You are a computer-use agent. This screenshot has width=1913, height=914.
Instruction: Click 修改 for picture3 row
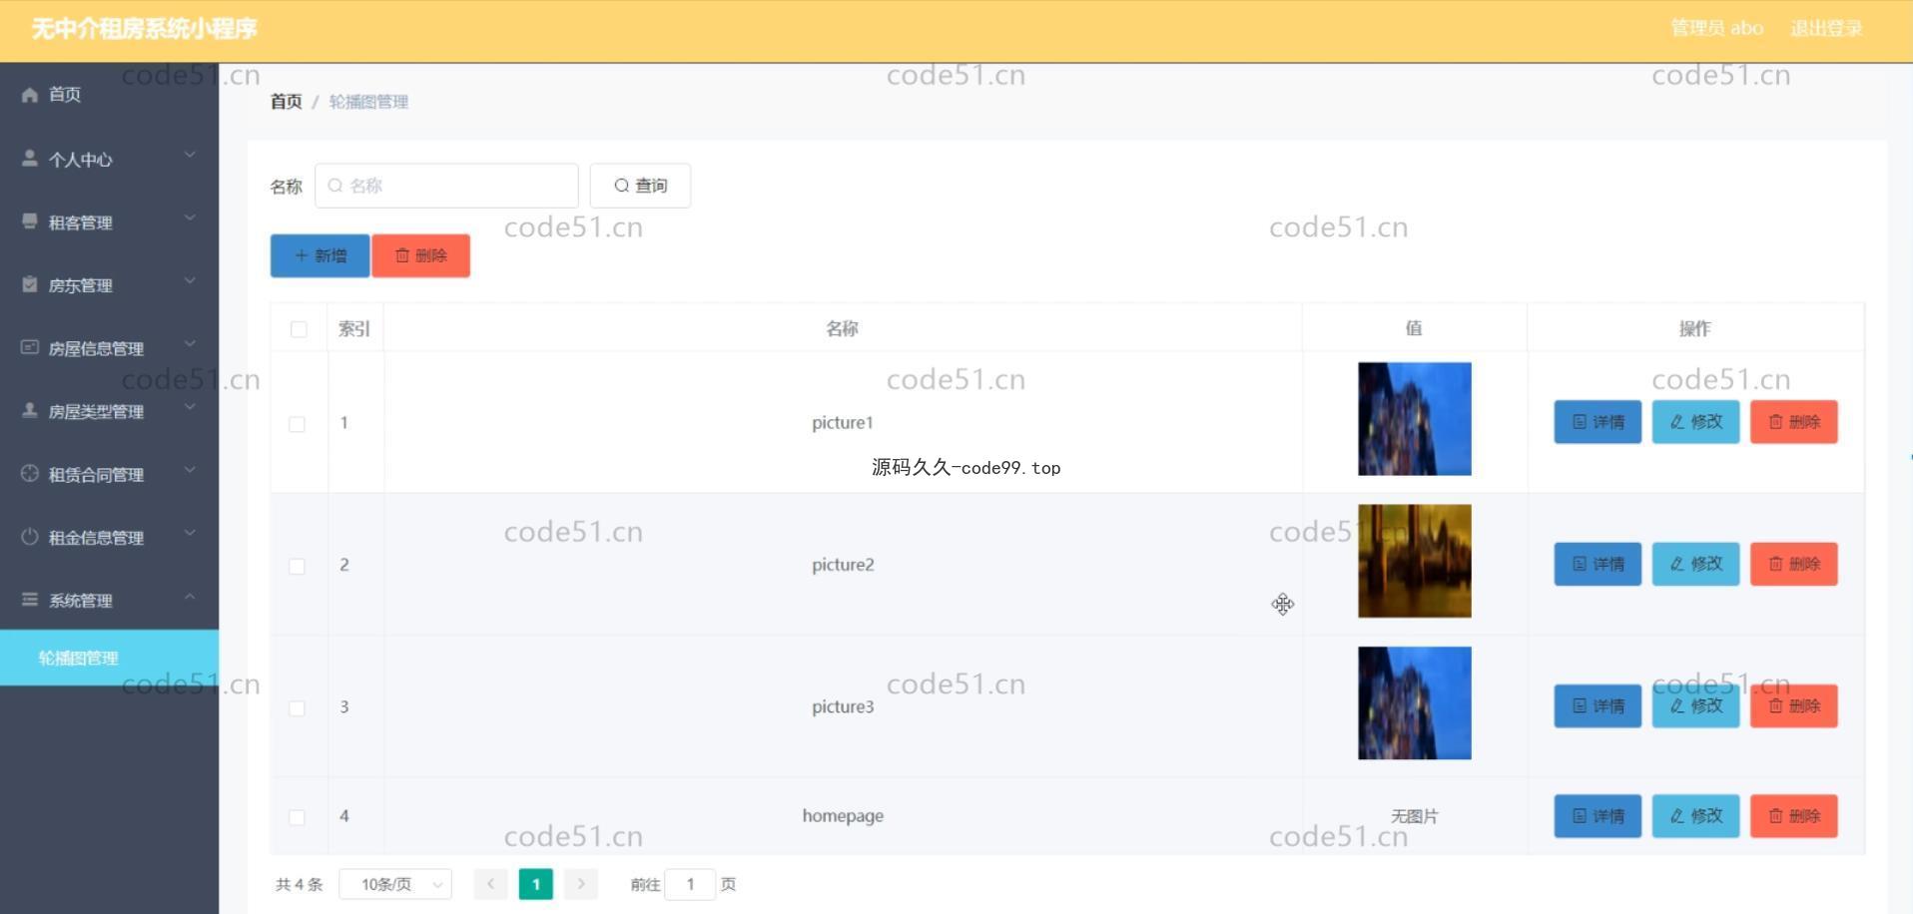(1695, 705)
